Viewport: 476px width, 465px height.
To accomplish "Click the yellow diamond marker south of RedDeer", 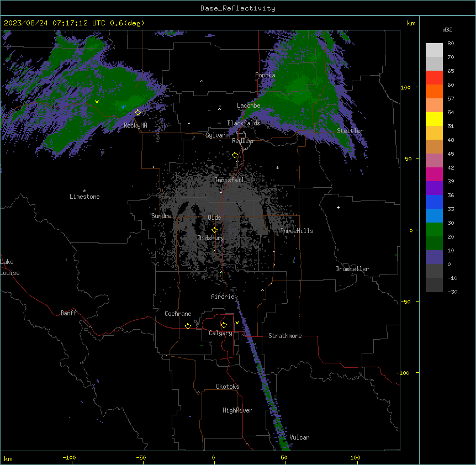I will click(x=235, y=155).
